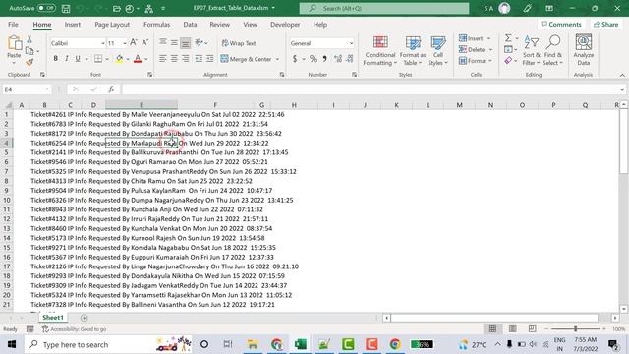Viewport: 629px width, 354px height.
Task: Open Format as Table gallery
Action: pyautogui.click(x=413, y=51)
